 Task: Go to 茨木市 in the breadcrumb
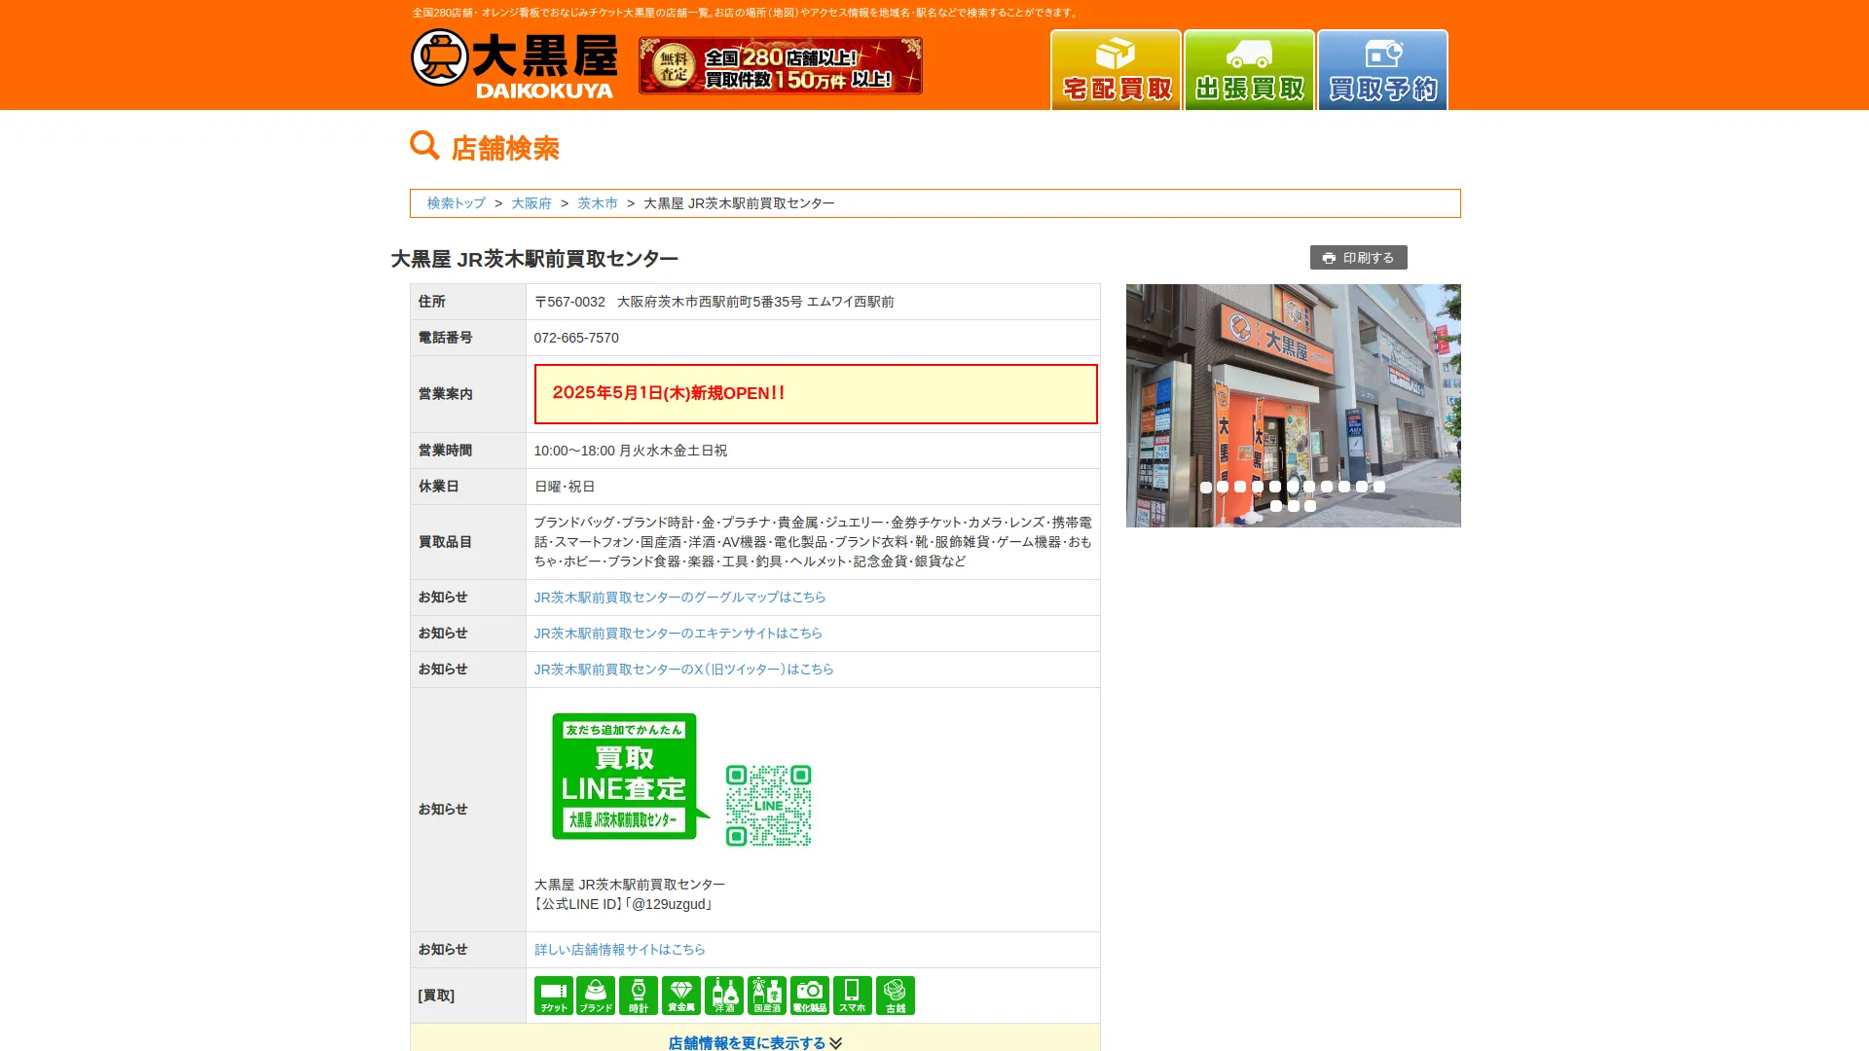[598, 203]
